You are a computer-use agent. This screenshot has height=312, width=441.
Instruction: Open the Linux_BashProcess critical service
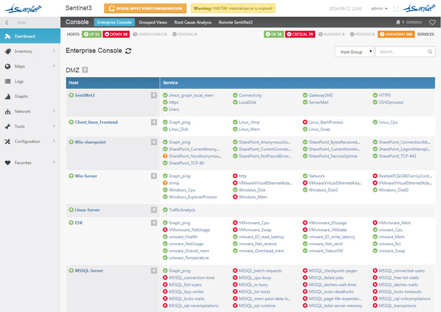point(326,122)
